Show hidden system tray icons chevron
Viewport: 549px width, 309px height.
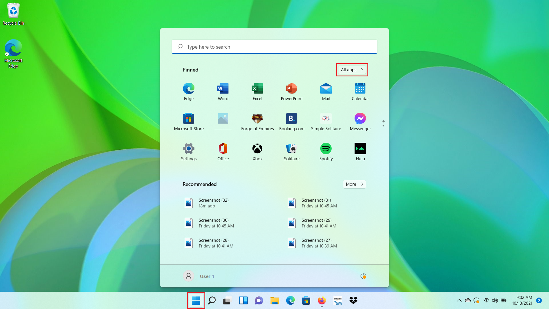tap(459, 300)
